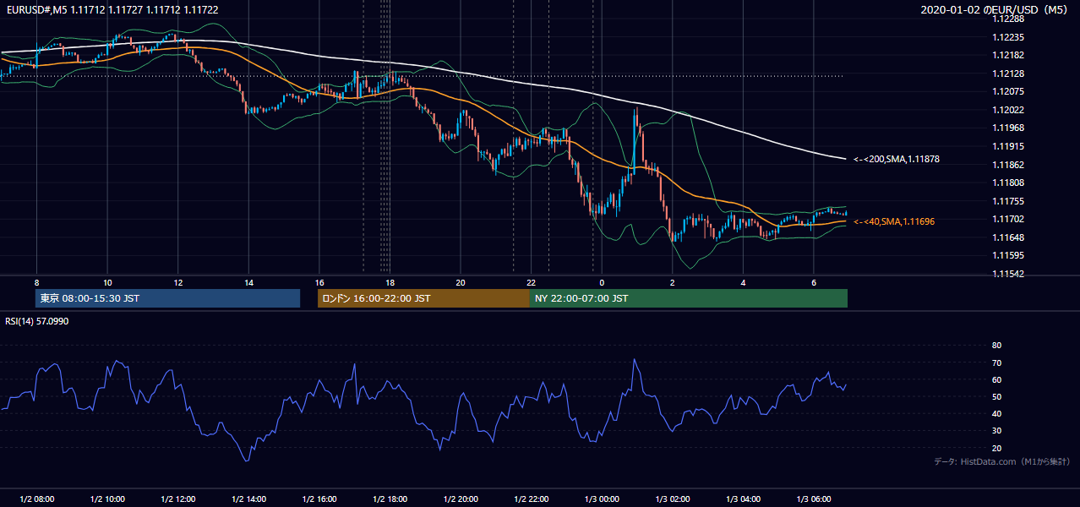Click price axis value 1.11808
This screenshot has width=1080, height=507.
click(1009, 183)
